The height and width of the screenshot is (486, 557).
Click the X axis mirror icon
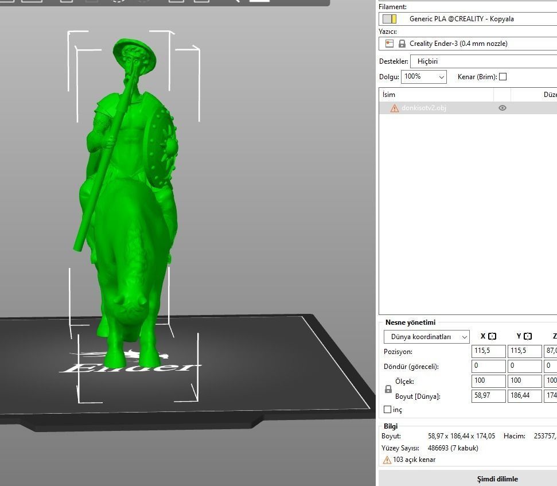(x=492, y=336)
